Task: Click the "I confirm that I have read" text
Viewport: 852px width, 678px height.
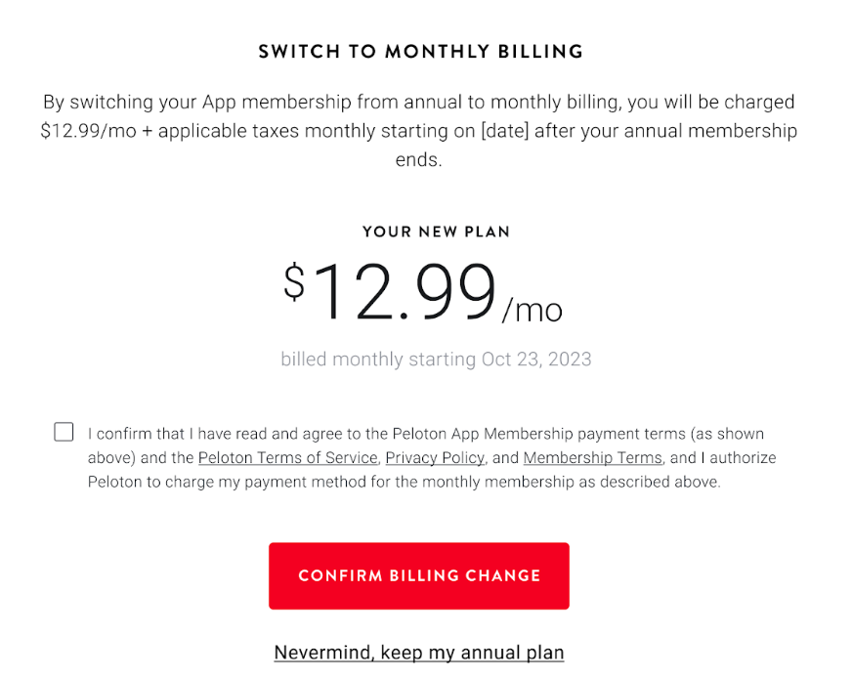Action: (176, 434)
